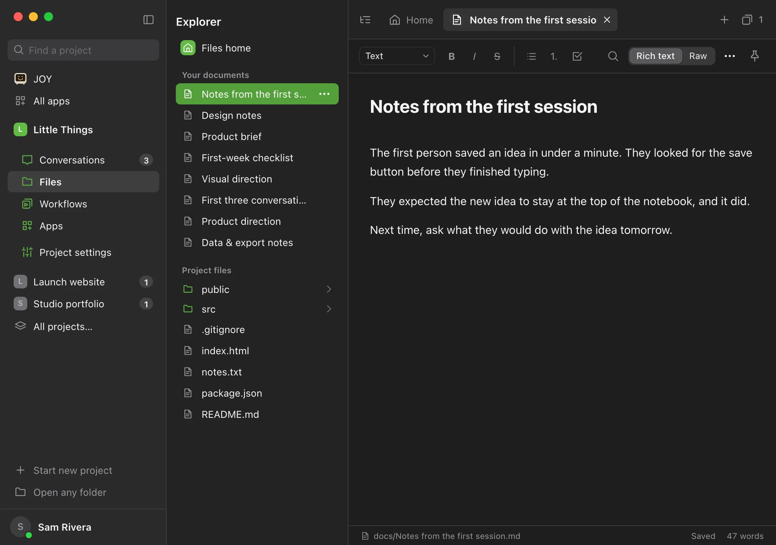
Task: Collapse the sidebar with the panel icon
Action: [x=148, y=20]
